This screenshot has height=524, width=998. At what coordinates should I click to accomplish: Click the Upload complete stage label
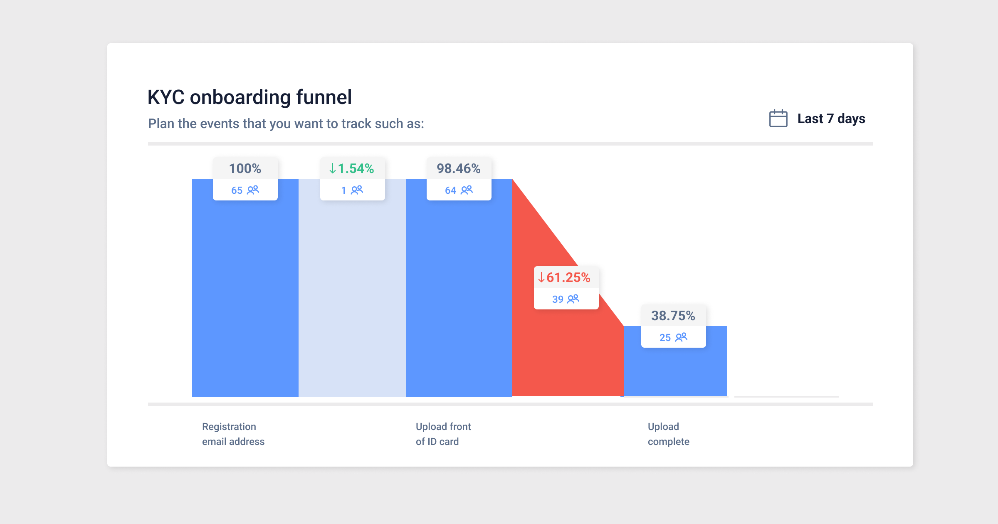668,434
